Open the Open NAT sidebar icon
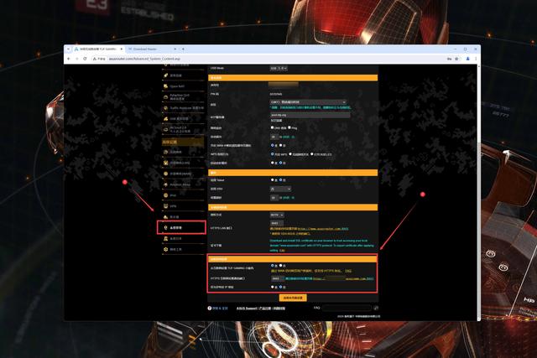The width and height of the screenshot is (537, 358). point(166,86)
